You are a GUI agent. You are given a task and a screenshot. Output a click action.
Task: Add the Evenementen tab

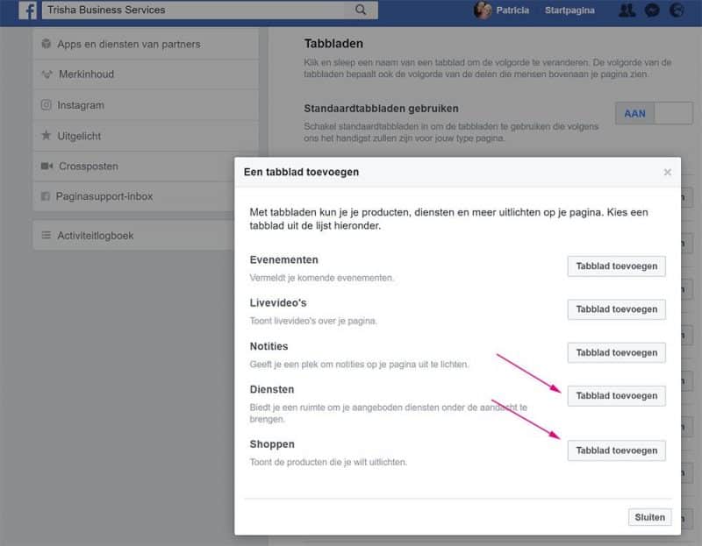(x=617, y=266)
